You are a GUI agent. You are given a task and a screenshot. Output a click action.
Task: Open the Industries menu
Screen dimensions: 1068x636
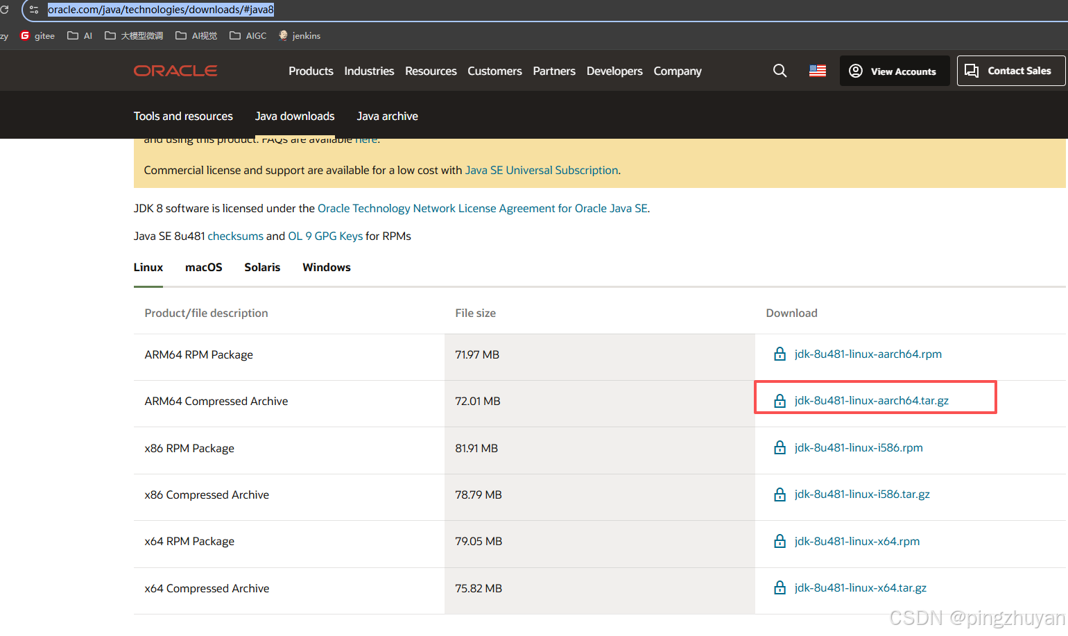coord(369,71)
